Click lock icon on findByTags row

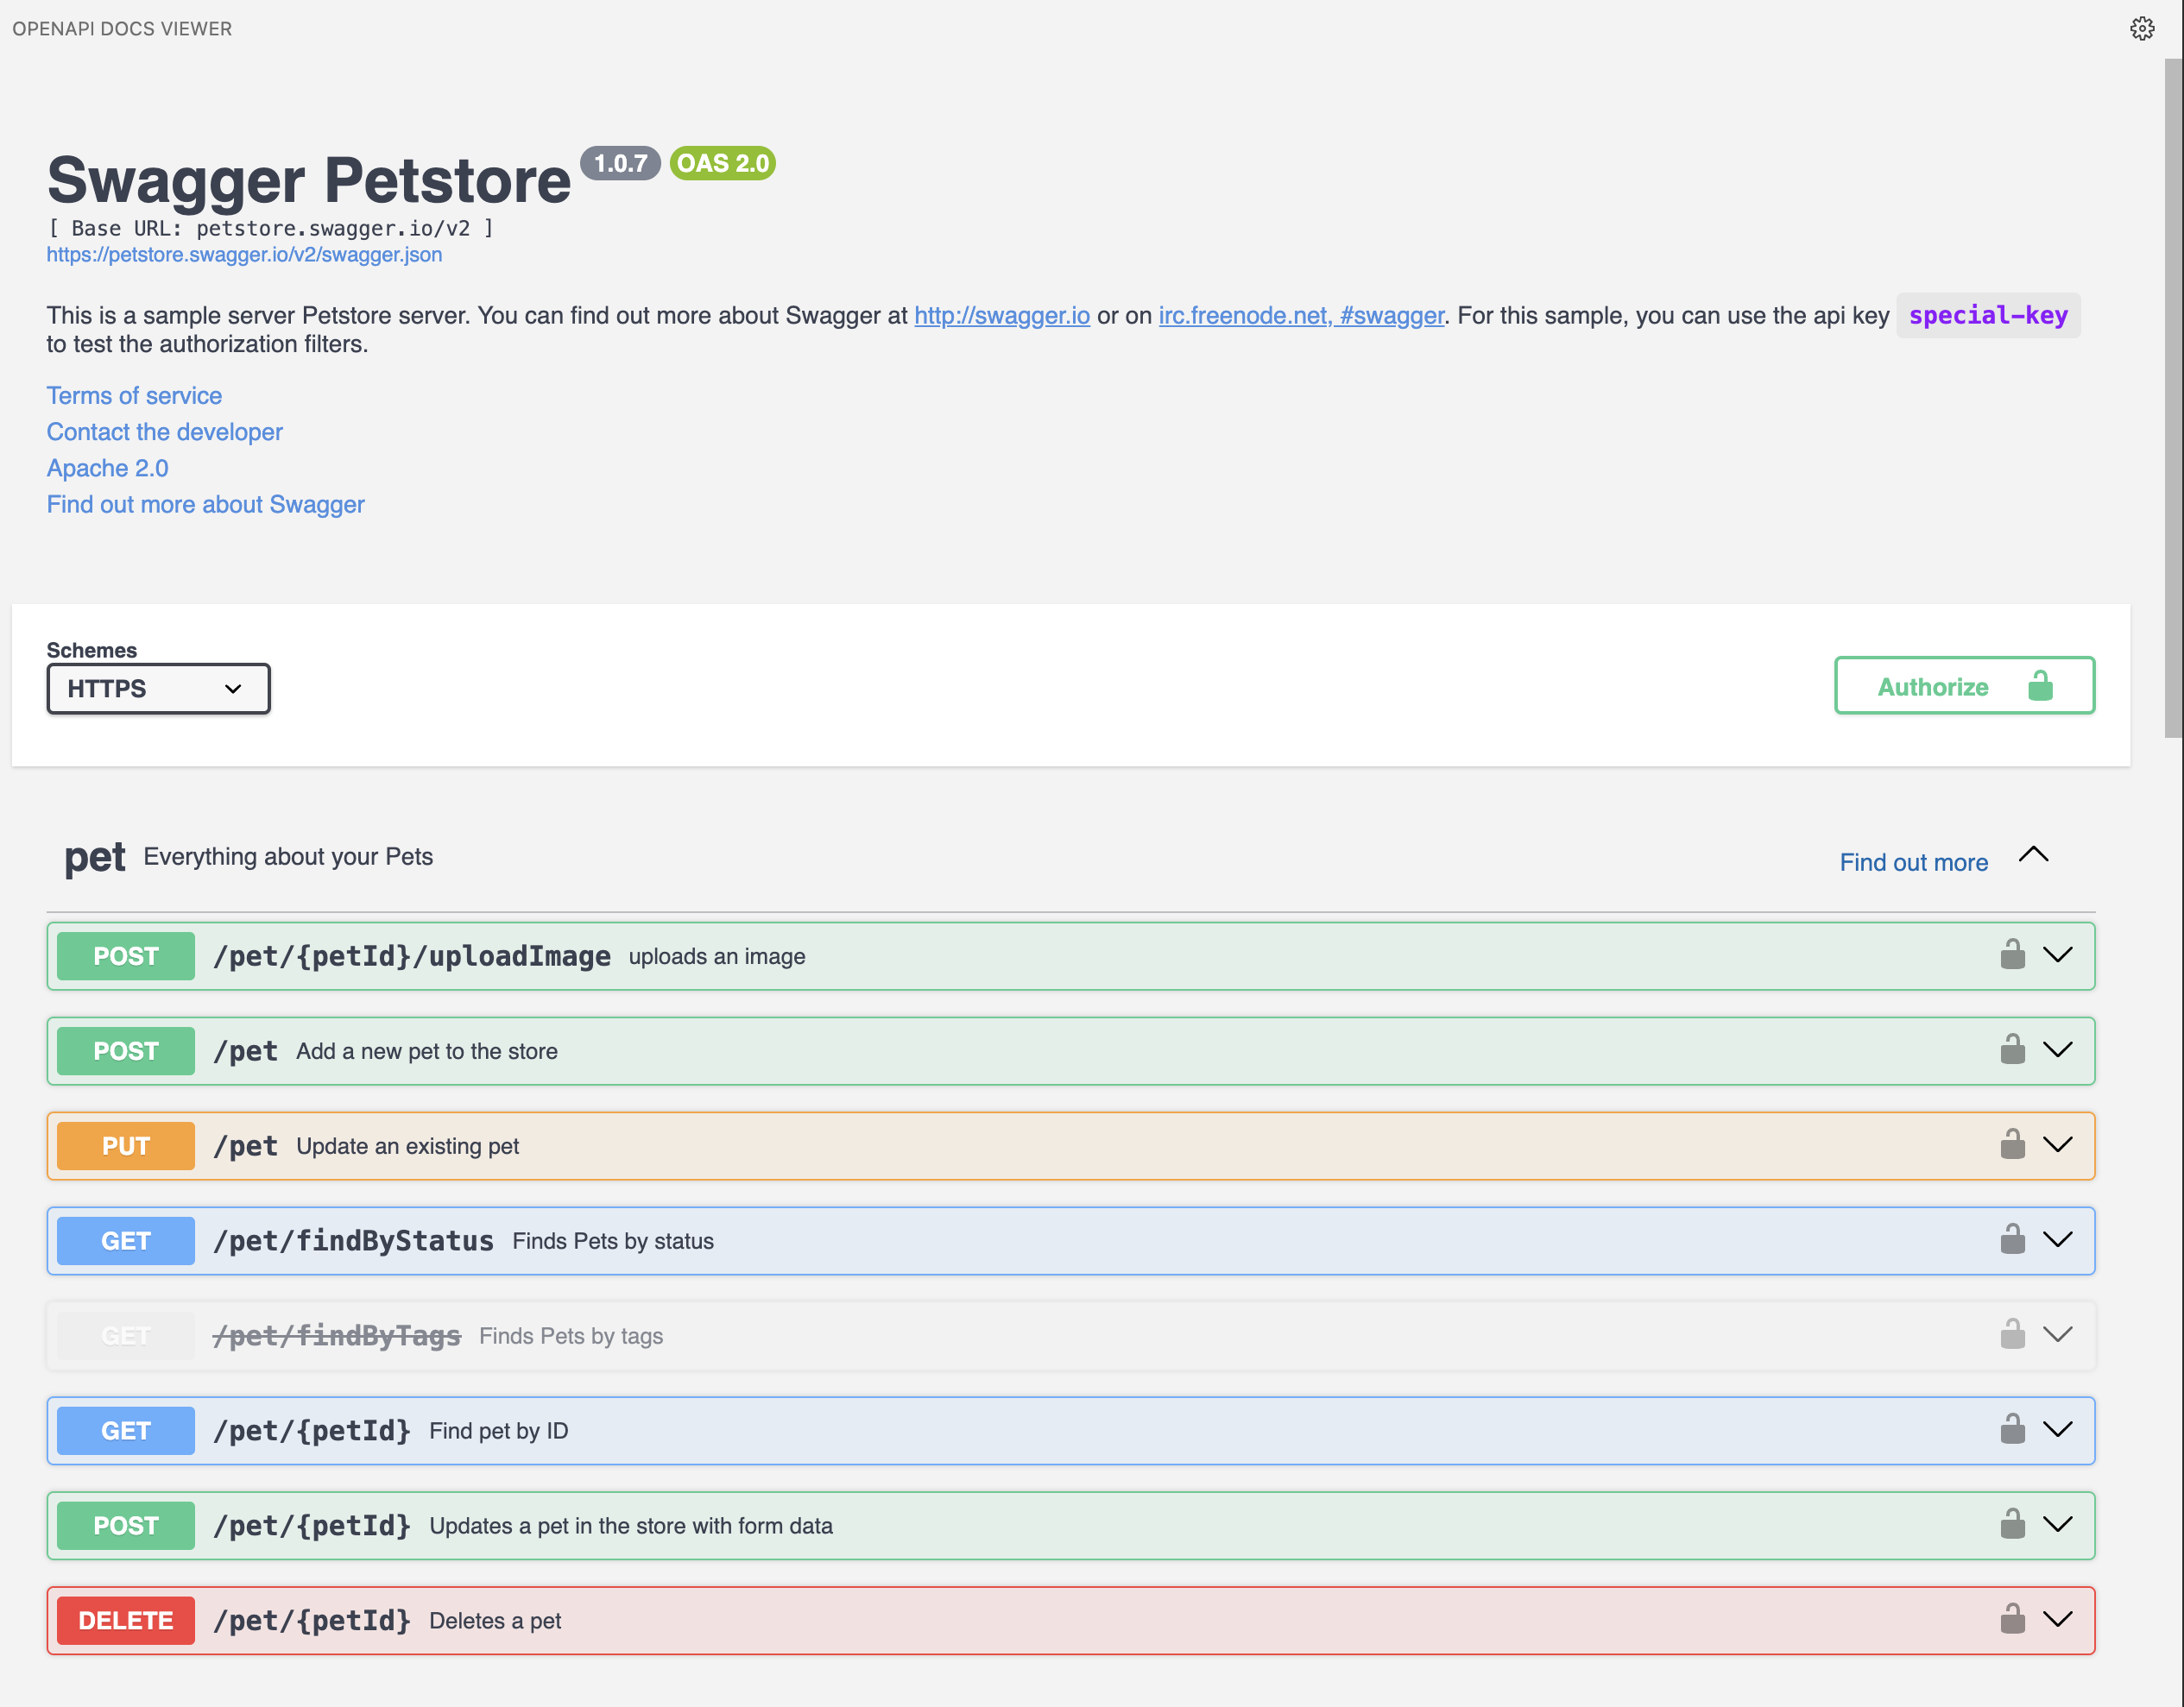click(x=2012, y=1335)
